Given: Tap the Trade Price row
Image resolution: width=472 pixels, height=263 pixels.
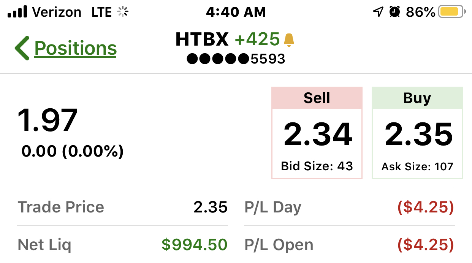Looking at the screenshot, I should click(x=122, y=207).
